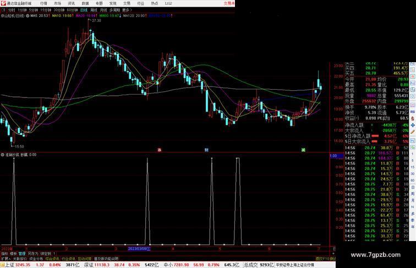
Task: Click the MA60: 19.47 value label
Action: 110,16
